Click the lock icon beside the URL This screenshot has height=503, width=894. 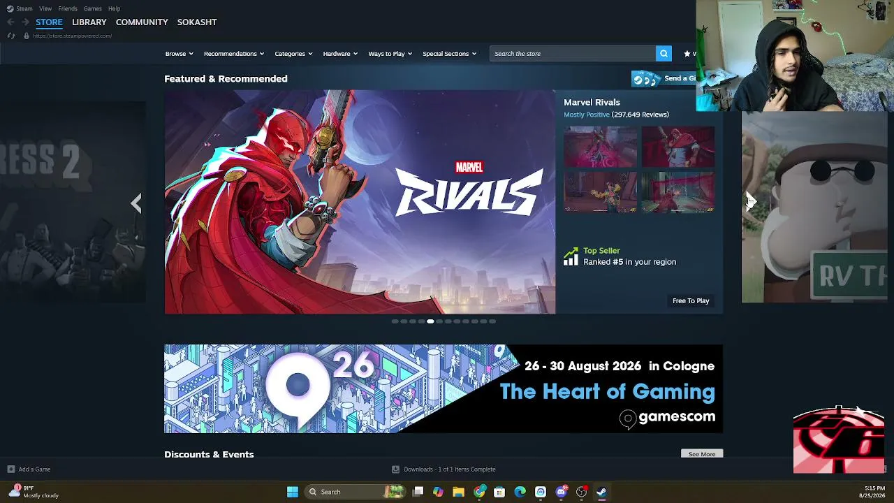pos(27,36)
